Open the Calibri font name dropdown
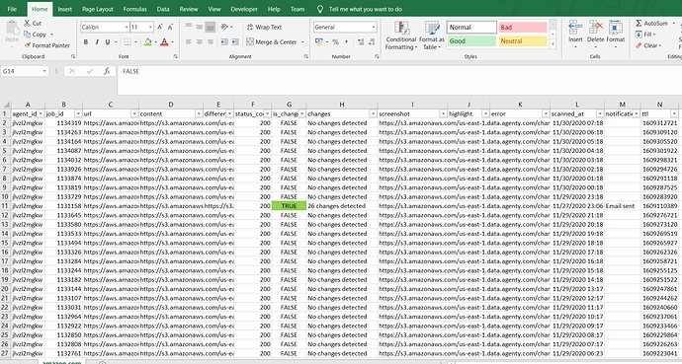682x364 pixels. [x=127, y=27]
